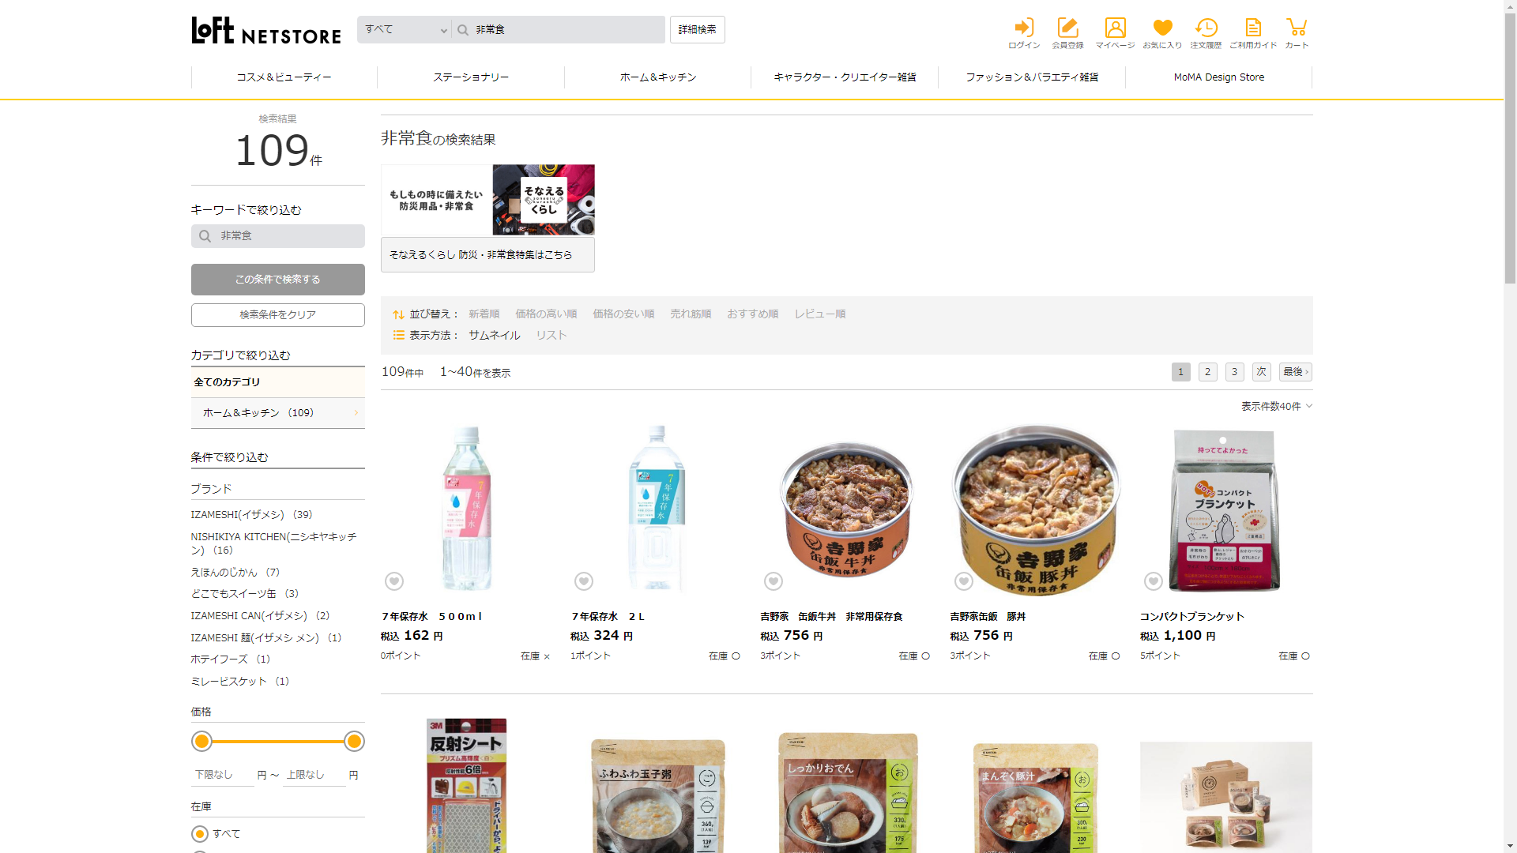Open the すべて category dropdown in search
Screen dimensions: 1517x853
405,30
